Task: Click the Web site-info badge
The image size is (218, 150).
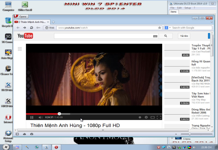Action: pos(50,28)
